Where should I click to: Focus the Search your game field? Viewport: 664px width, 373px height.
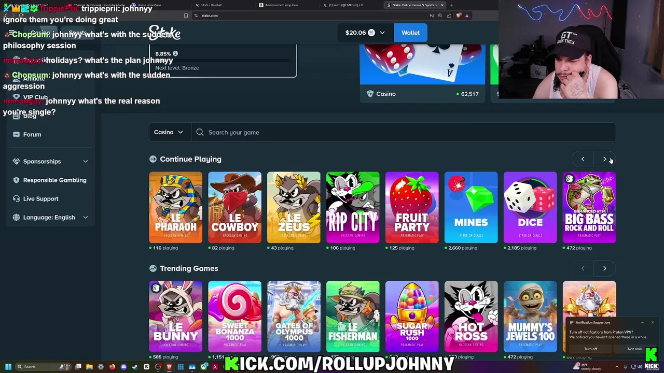[x=404, y=132]
